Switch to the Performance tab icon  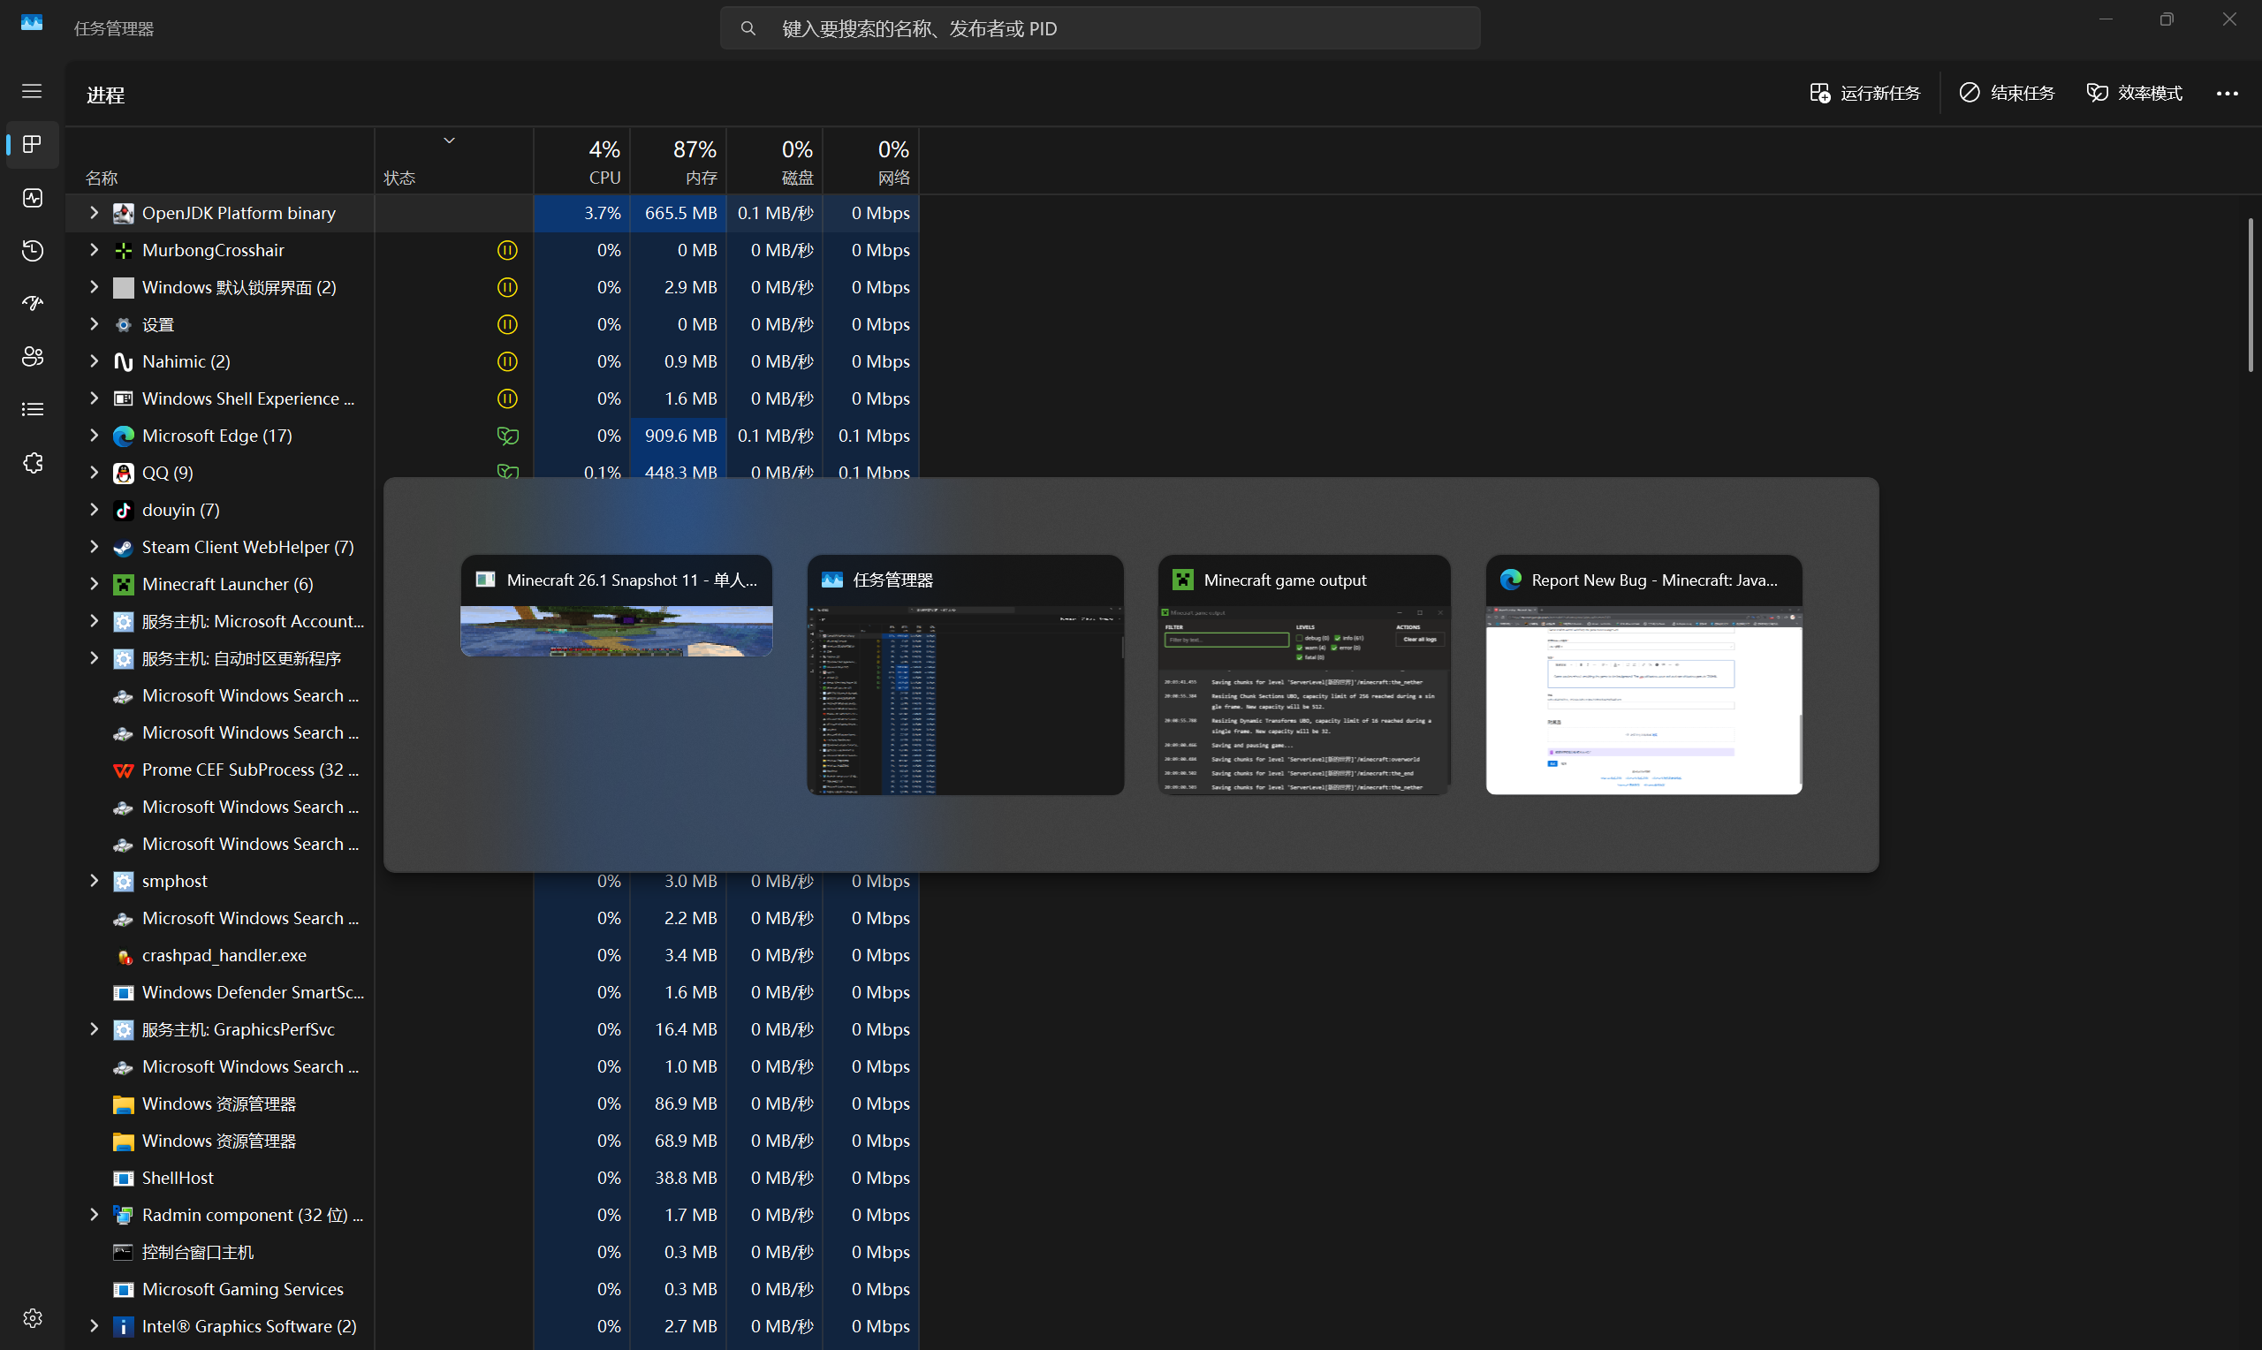point(33,197)
